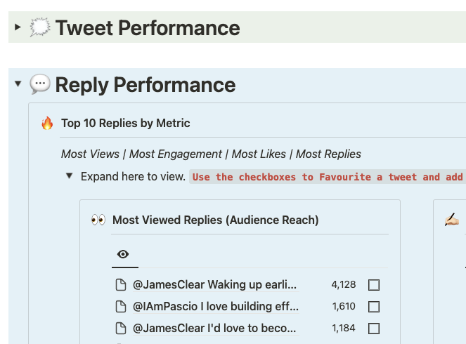Click the 'Most Viewed Replies (Audience Reach)' heading

click(215, 220)
